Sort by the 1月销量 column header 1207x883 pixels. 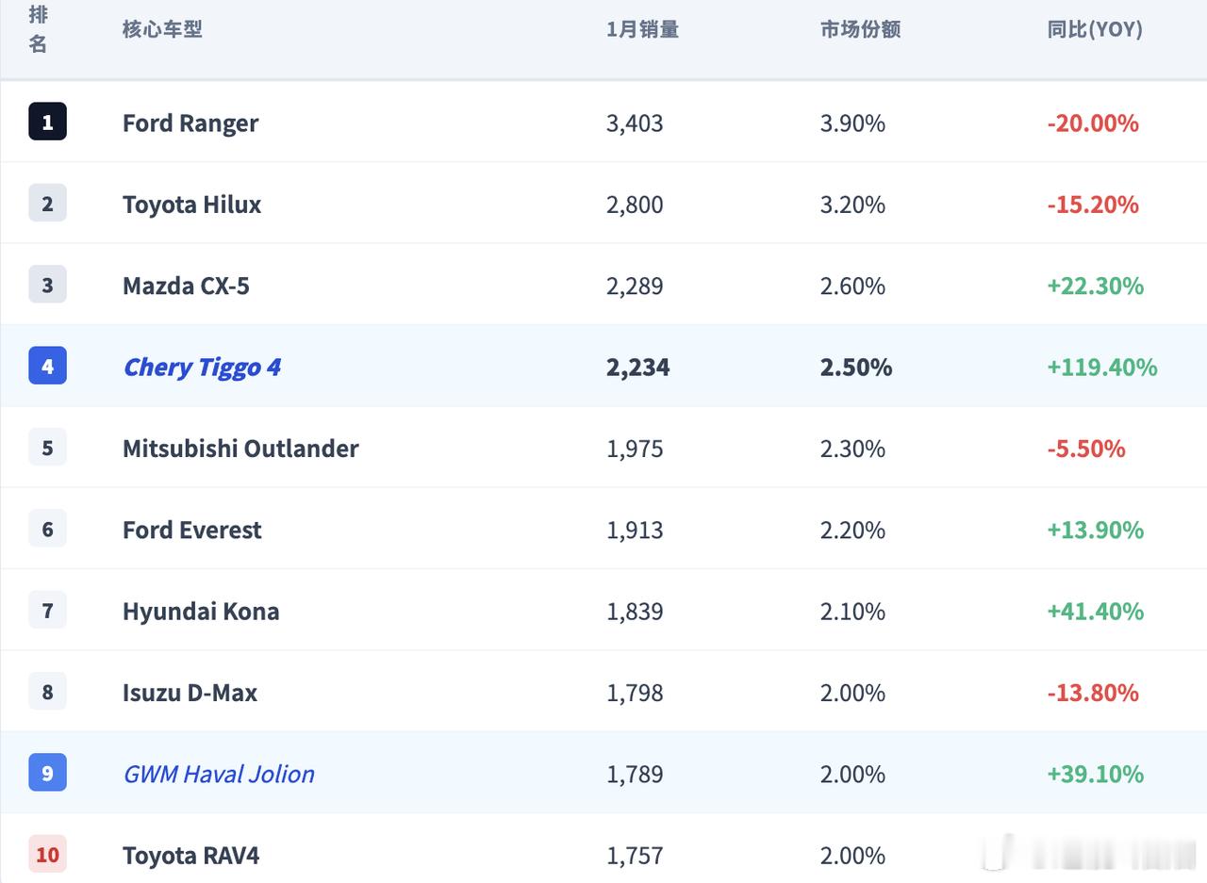(x=642, y=29)
